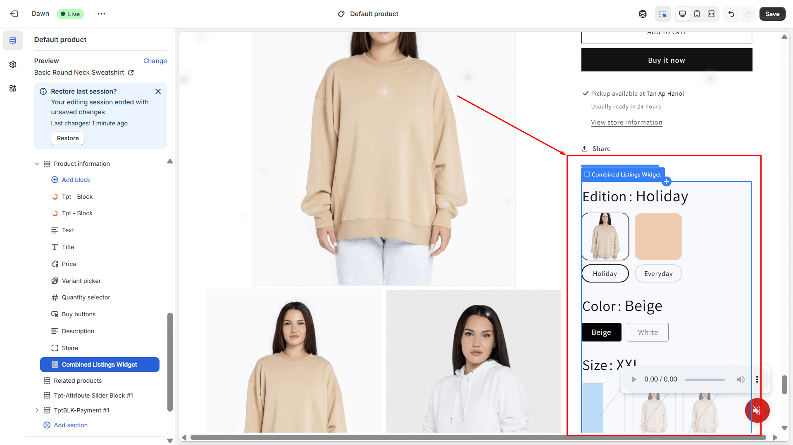Click the preview scroll down arrow
793x445 pixels.
pos(784,428)
